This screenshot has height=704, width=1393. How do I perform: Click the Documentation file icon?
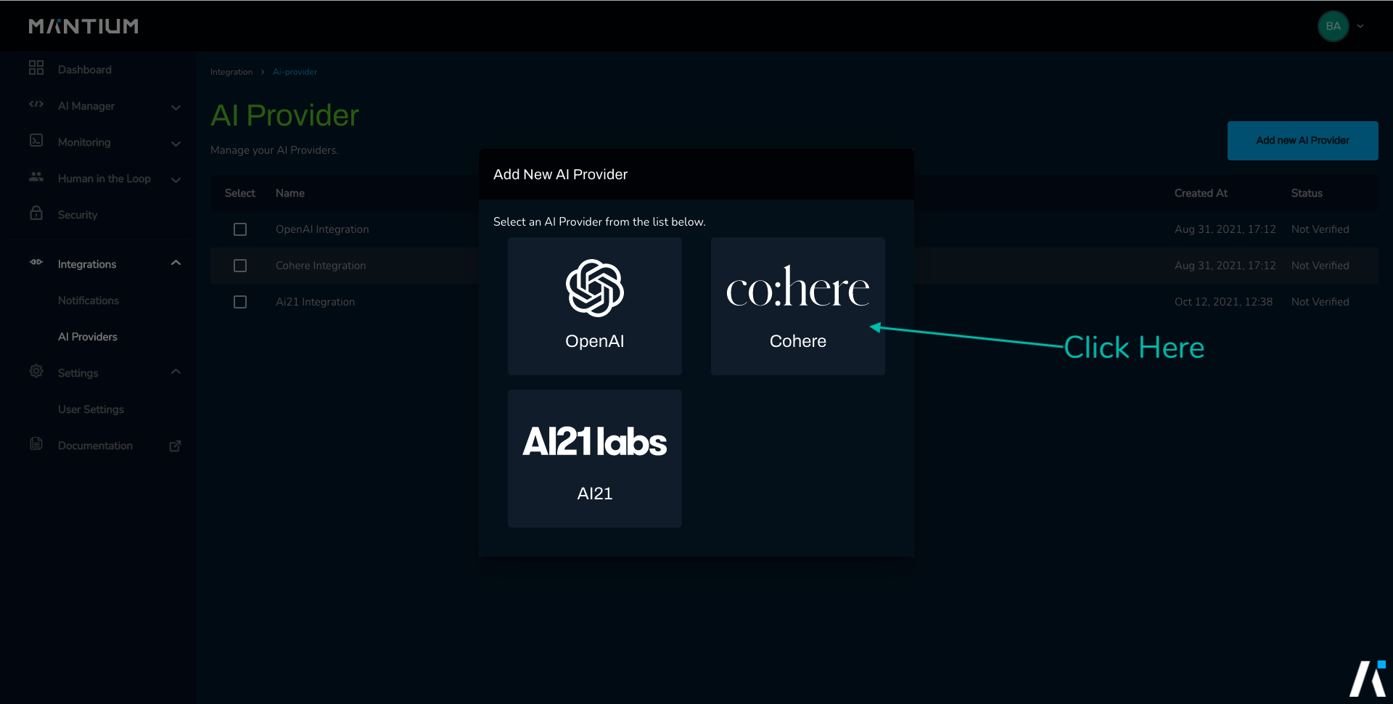(x=36, y=443)
